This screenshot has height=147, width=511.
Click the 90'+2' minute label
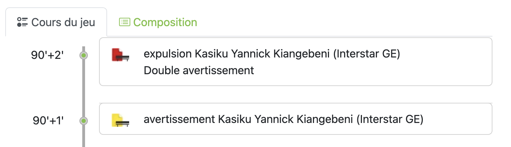tap(47, 55)
